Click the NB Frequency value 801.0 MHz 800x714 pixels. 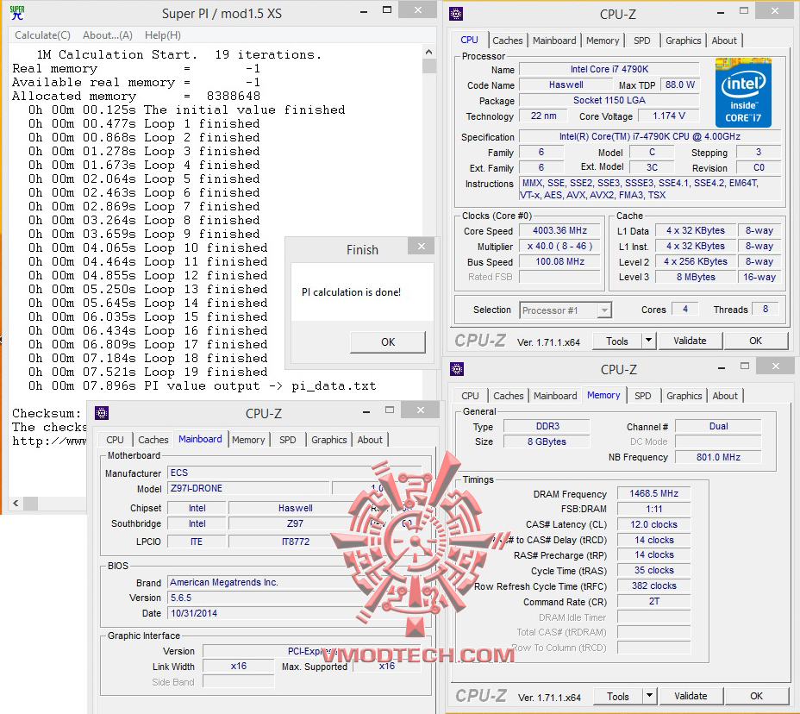pyautogui.click(x=718, y=457)
